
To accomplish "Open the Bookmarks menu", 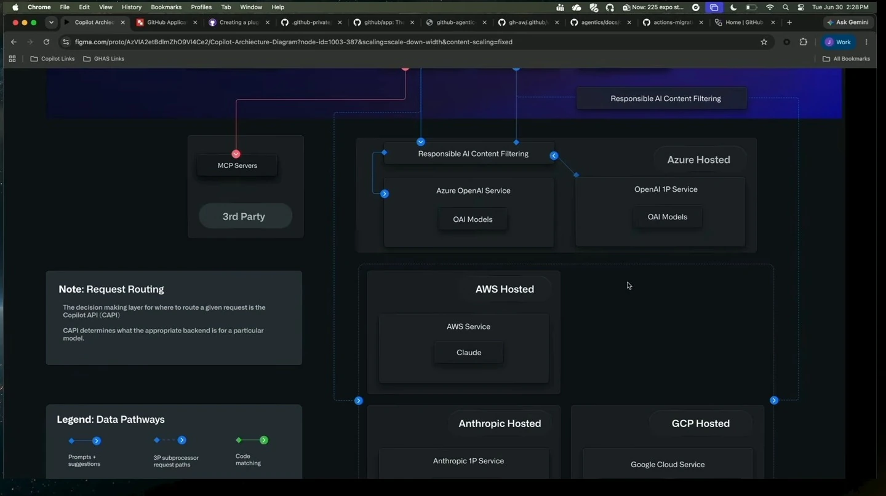I will [x=166, y=7].
